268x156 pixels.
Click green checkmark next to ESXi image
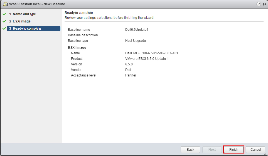click(x=4, y=21)
